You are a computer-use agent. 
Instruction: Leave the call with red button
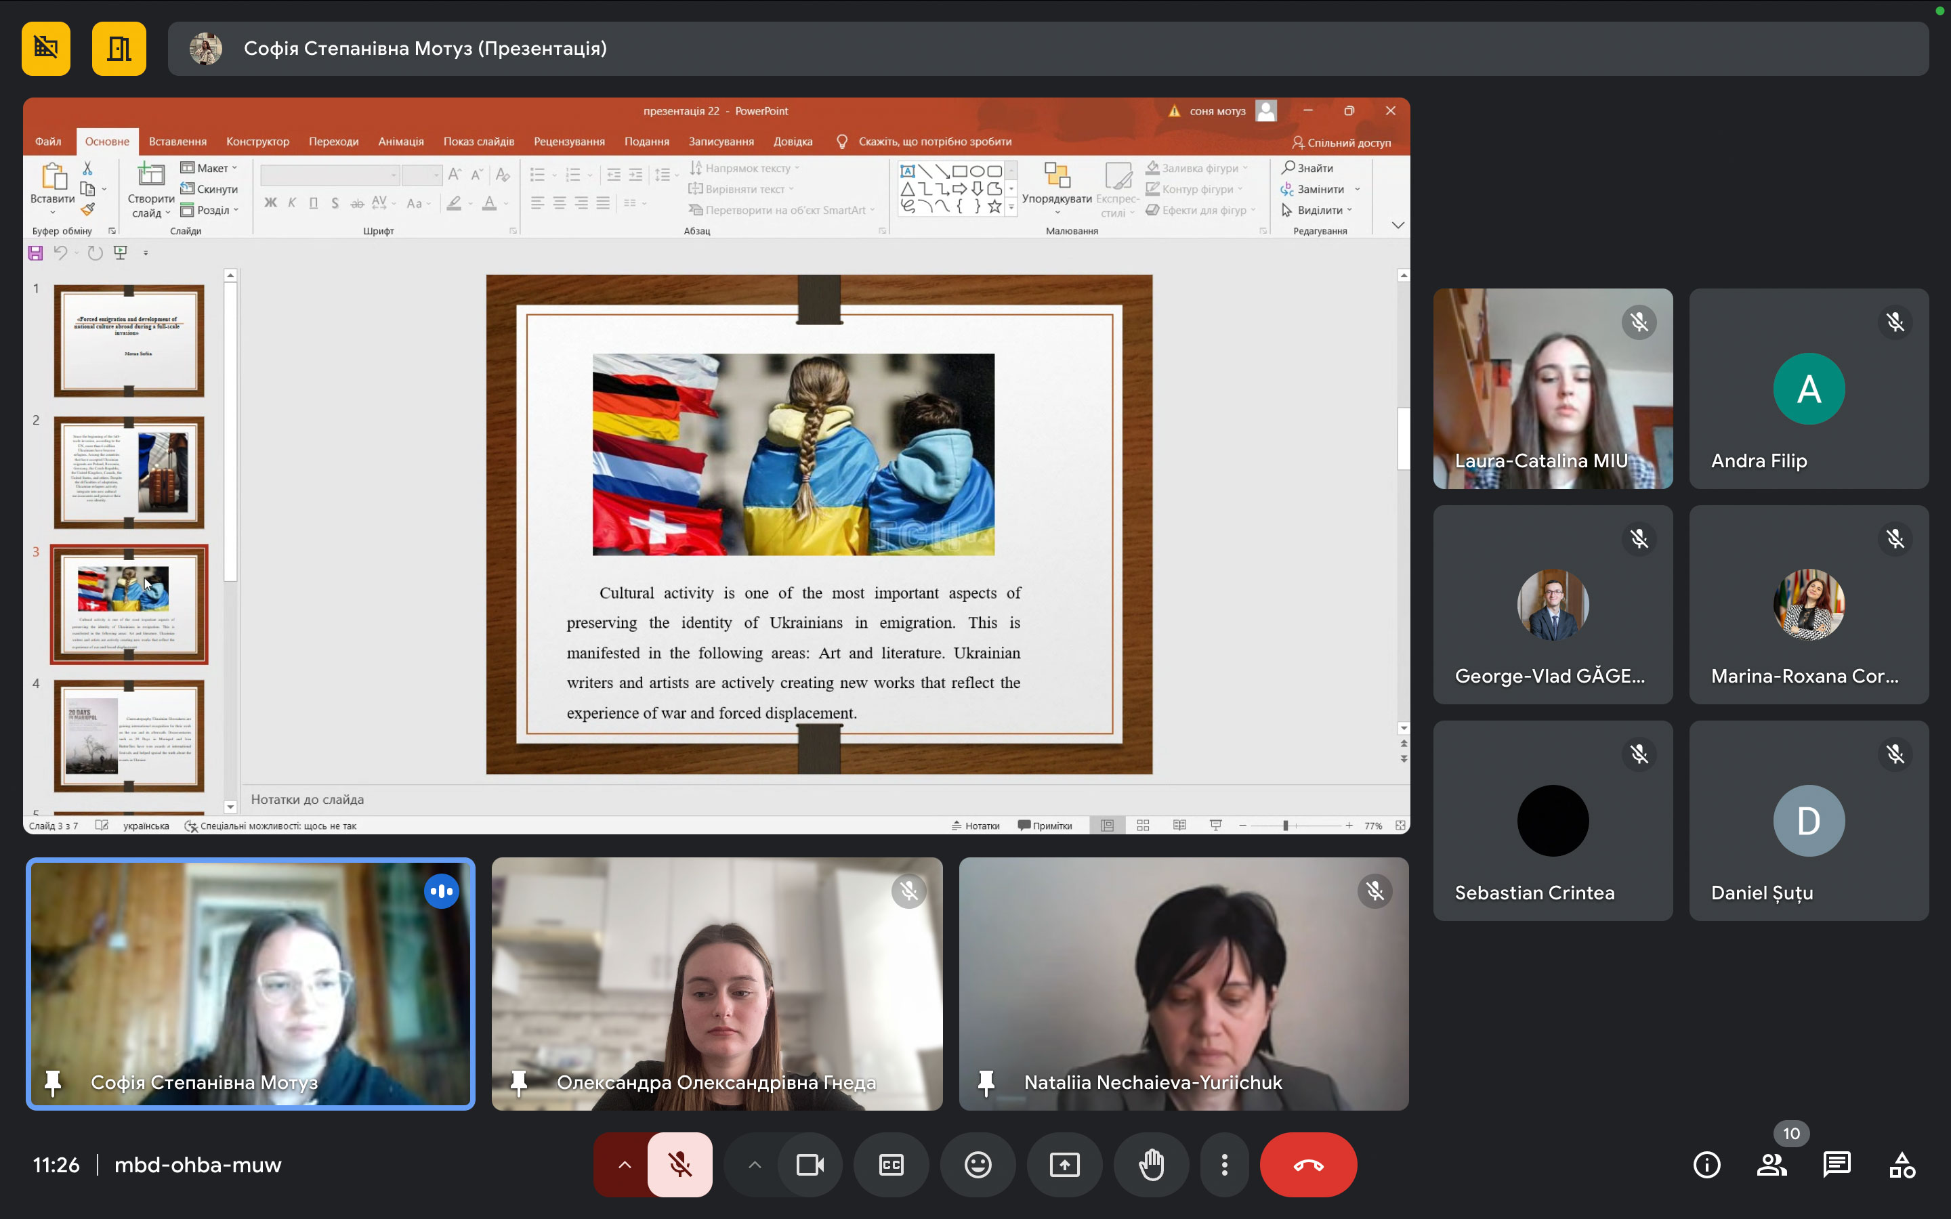coord(1307,1165)
